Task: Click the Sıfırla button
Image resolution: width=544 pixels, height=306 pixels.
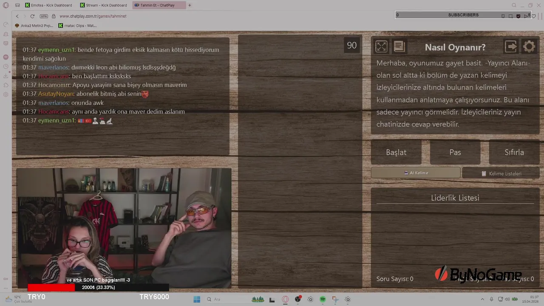Action: click(x=514, y=152)
